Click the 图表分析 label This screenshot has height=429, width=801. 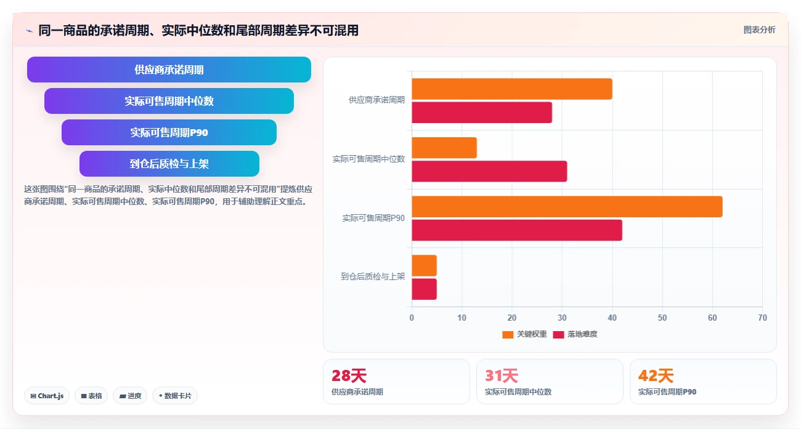tap(759, 30)
